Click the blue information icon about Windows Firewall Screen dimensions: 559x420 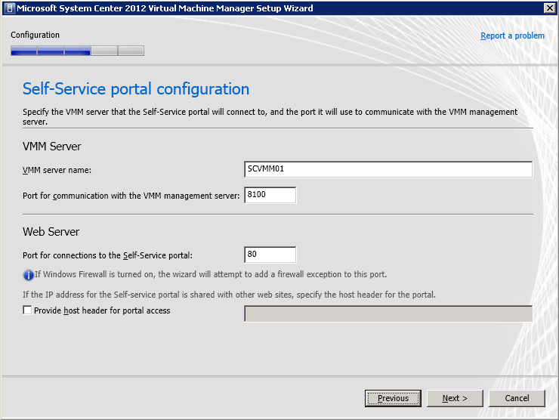[29, 274]
